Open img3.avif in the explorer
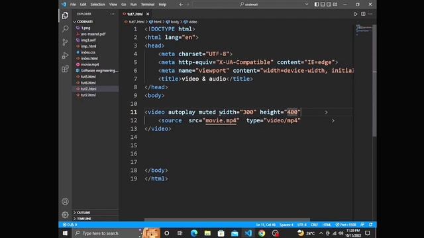Image resolution: width=424 pixels, height=238 pixels. (88, 40)
